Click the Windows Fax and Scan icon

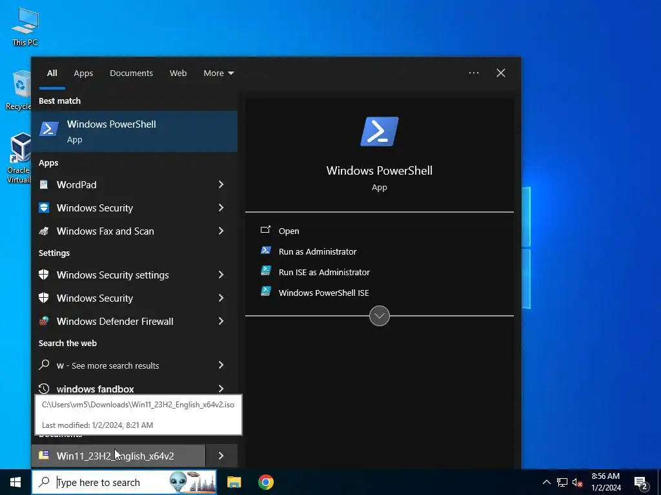[x=44, y=231]
